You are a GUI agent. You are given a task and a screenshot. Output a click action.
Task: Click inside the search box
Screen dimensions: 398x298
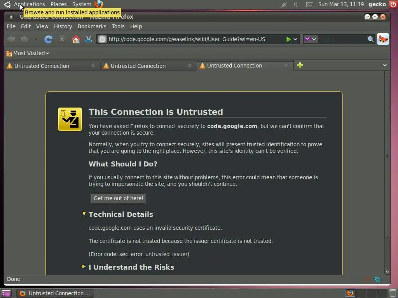342,39
